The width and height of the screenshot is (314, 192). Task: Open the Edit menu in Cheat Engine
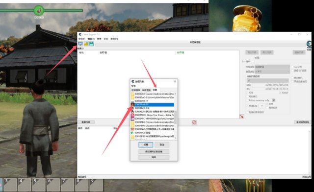91,39
